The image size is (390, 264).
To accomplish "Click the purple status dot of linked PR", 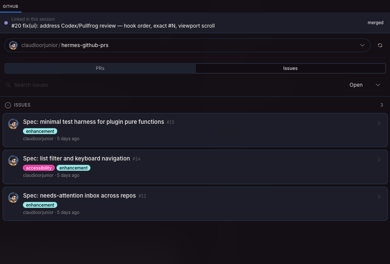I will click(x=6, y=23).
